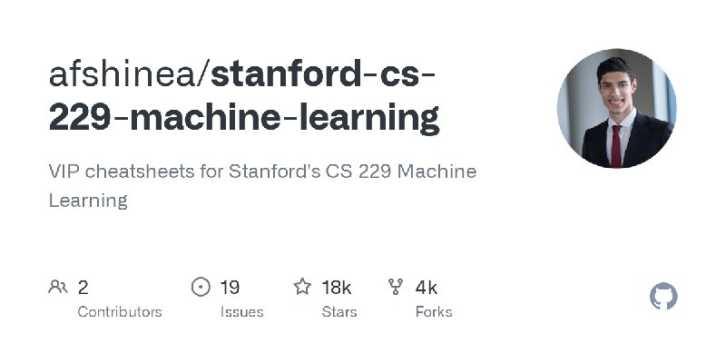Select the 4k fork count
Screen dimensions: 726x363
426,288
